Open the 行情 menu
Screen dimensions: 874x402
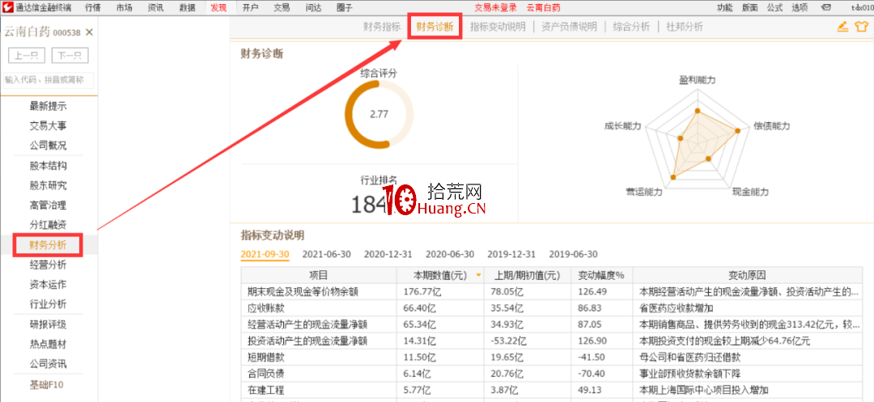pos(93,8)
